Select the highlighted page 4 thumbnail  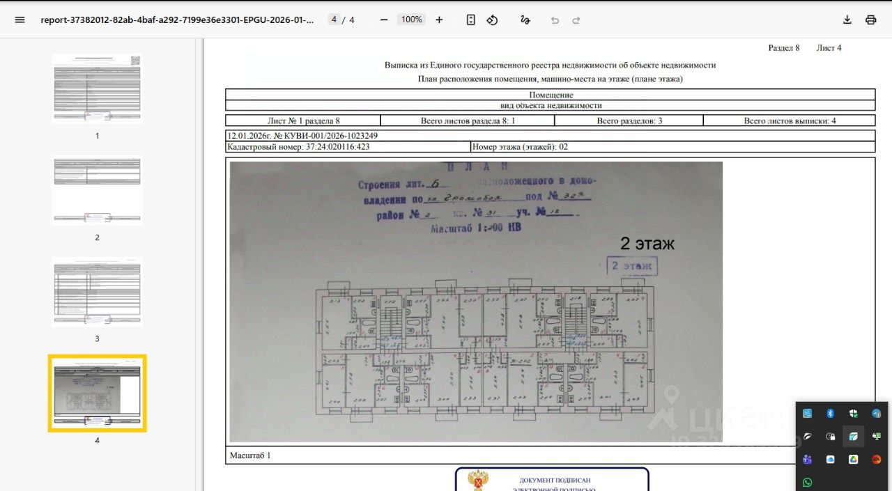pos(97,393)
